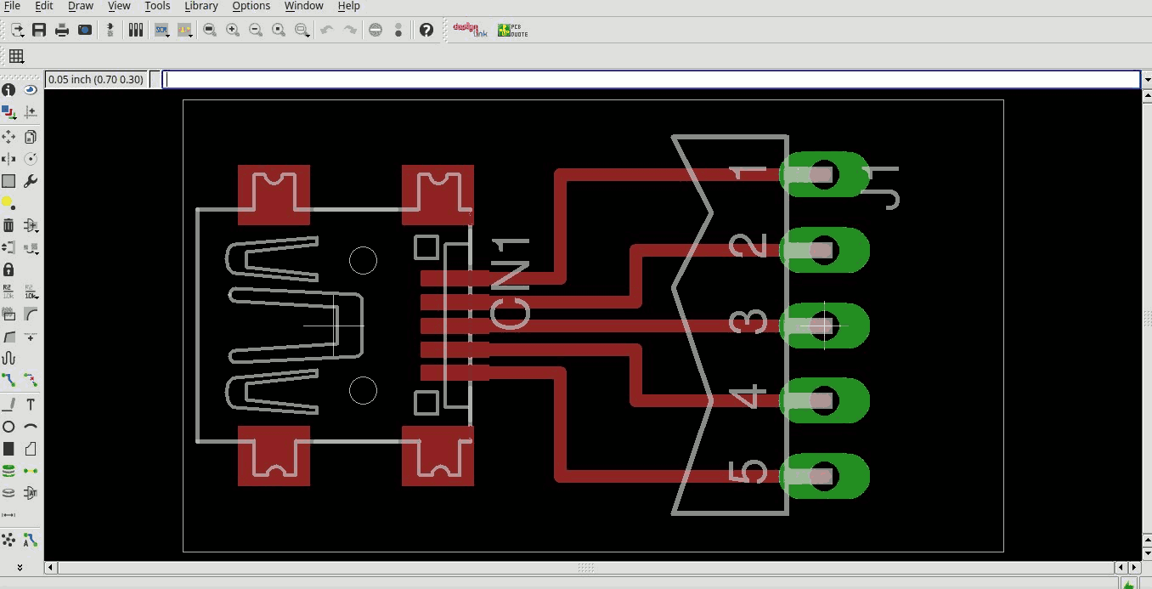Image resolution: width=1152 pixels, height=589 pixels.
Task: Select the Delete trash tool
Action: (x=8, y=225)
